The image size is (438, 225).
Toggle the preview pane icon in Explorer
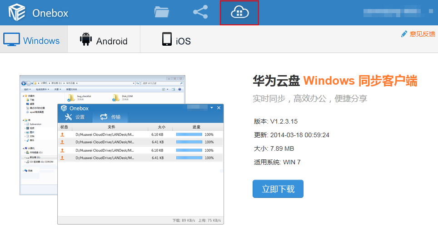point(174,89)
